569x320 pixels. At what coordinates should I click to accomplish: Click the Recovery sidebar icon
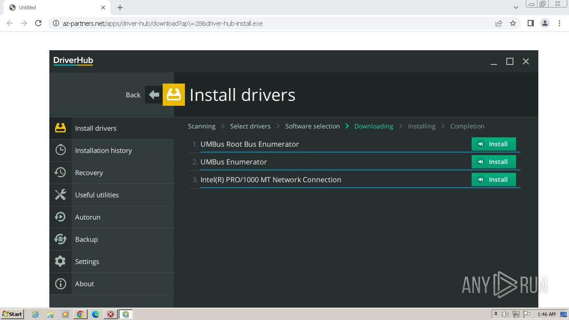pos(60,172)
